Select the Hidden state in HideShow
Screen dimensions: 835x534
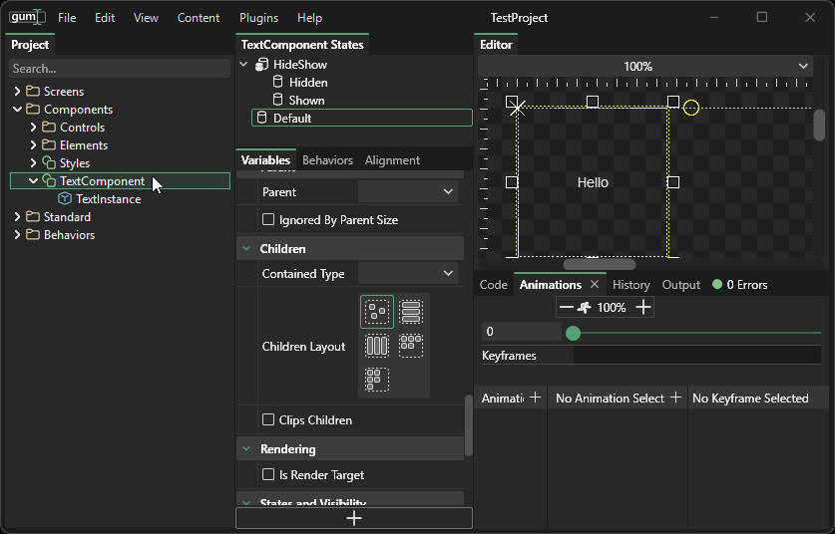coord(308,83)
